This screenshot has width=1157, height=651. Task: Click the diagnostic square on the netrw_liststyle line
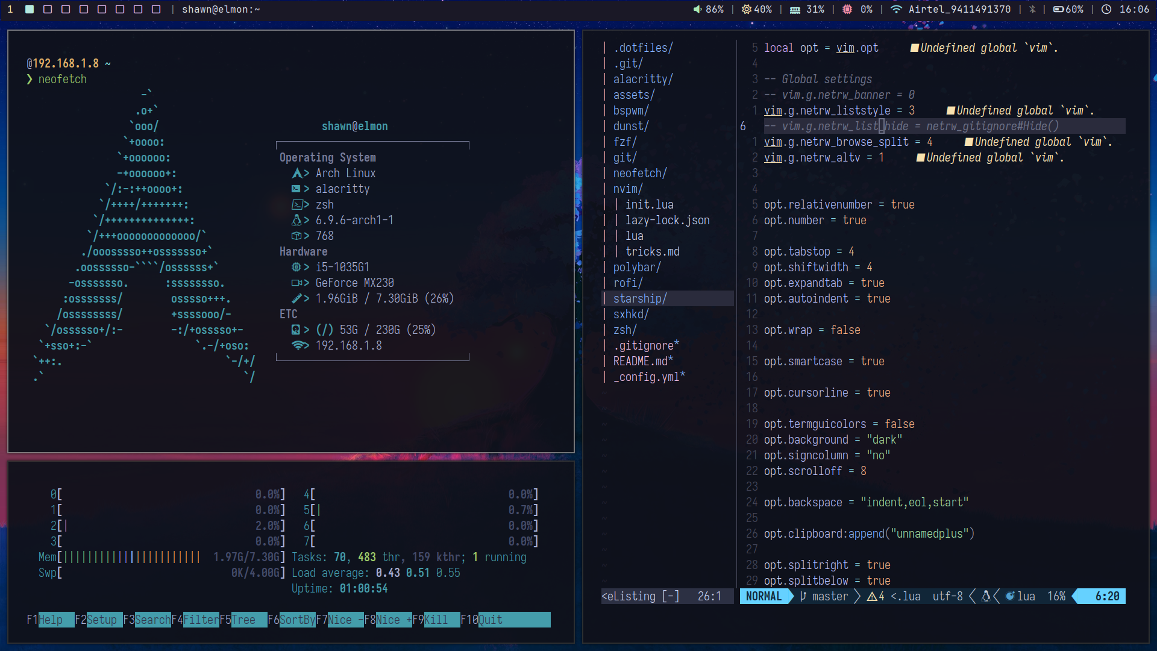950,110
